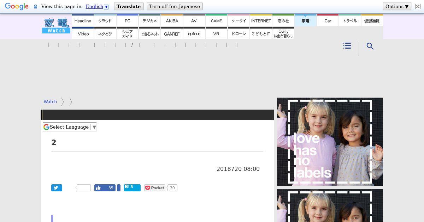This screenshot has height=222, width=424.
Task: Switch to the PC tab
Action: pyautogui.click(x=127, y=20)
